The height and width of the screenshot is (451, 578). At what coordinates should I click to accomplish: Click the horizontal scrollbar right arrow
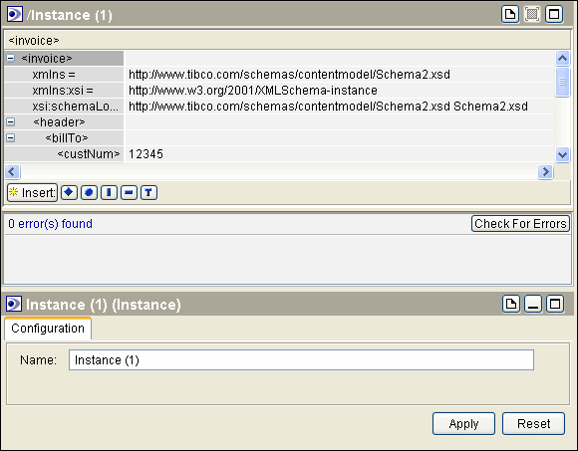tap(545, 171)
